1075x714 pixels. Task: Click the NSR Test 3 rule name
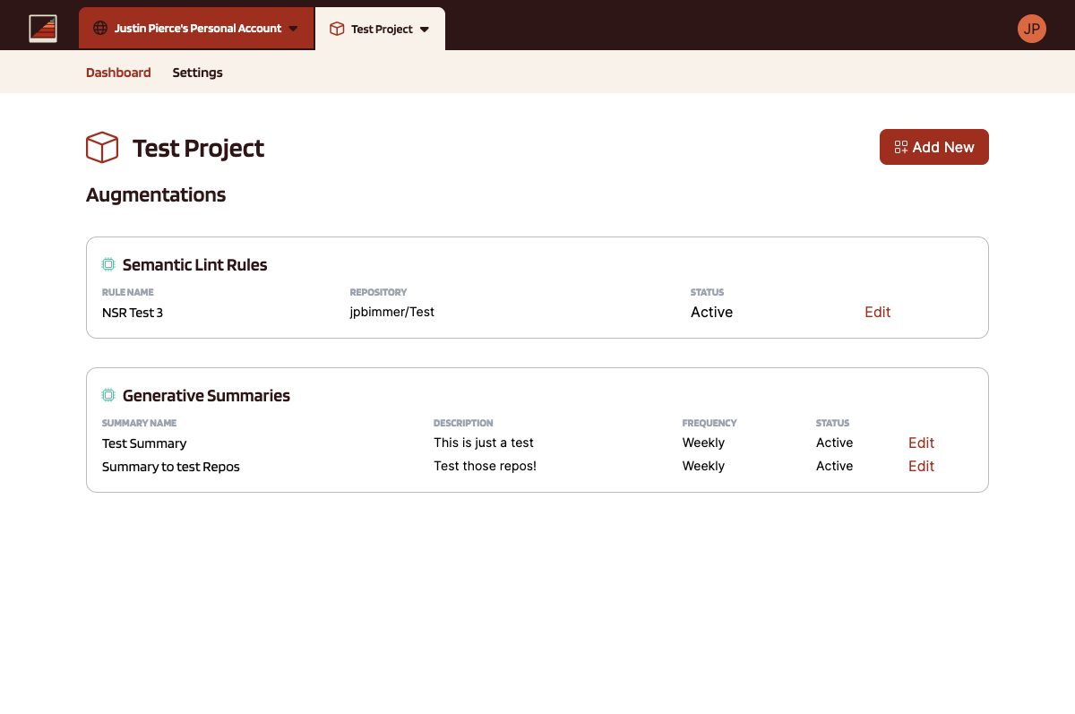point(133,313)
